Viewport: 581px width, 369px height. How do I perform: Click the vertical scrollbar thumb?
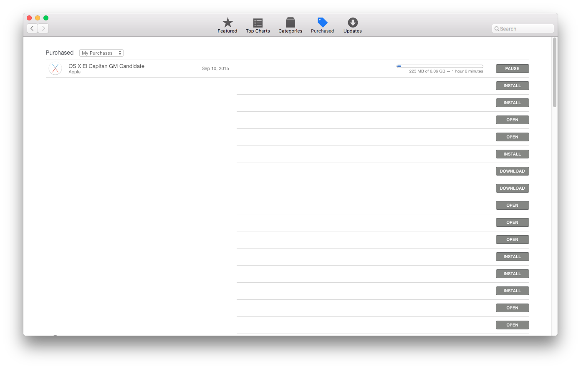(555, 73)
